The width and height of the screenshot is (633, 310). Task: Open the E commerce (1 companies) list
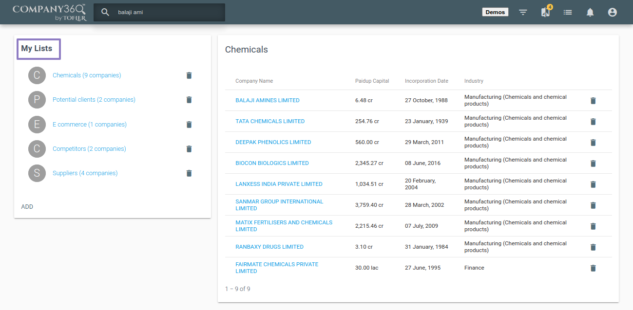coord(90,125)
